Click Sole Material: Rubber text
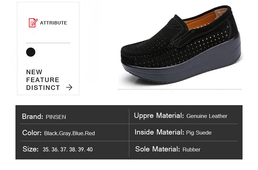Screen dimensions: 258x170 pyautogui.click(x=168, y=149)
